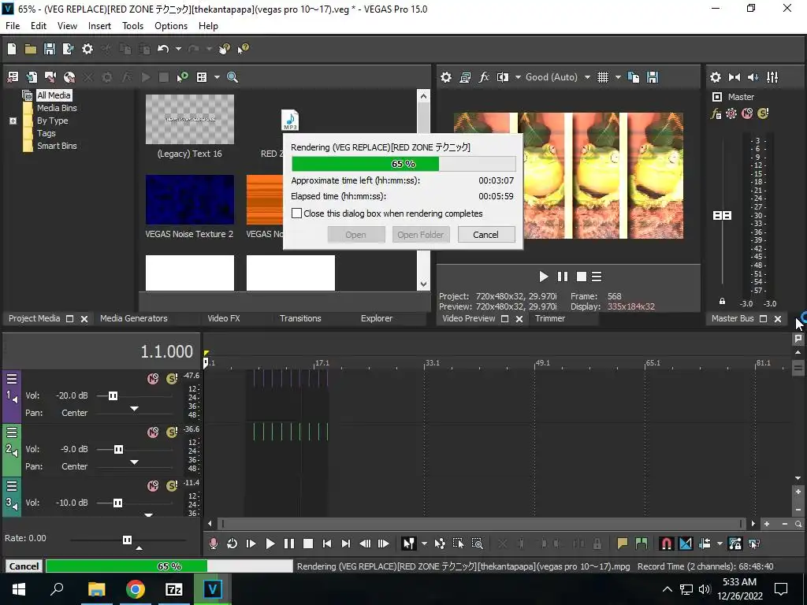Check Close this dialog box when rendering completes
The image size is (807, 605).
tap(297, 213)
